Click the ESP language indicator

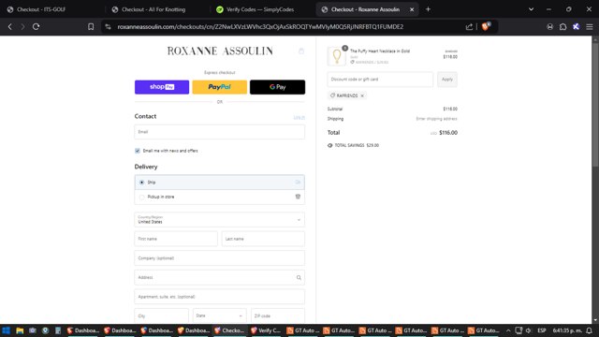(542, 330)
